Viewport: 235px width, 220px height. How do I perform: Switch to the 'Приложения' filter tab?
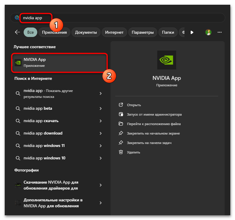click(54, 32)
